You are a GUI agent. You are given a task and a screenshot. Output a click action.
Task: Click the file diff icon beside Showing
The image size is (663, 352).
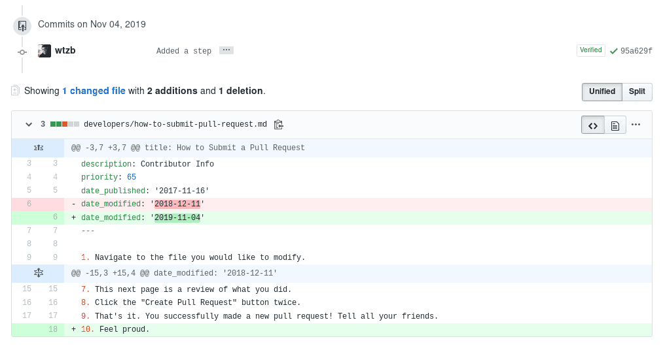point(15,90)
